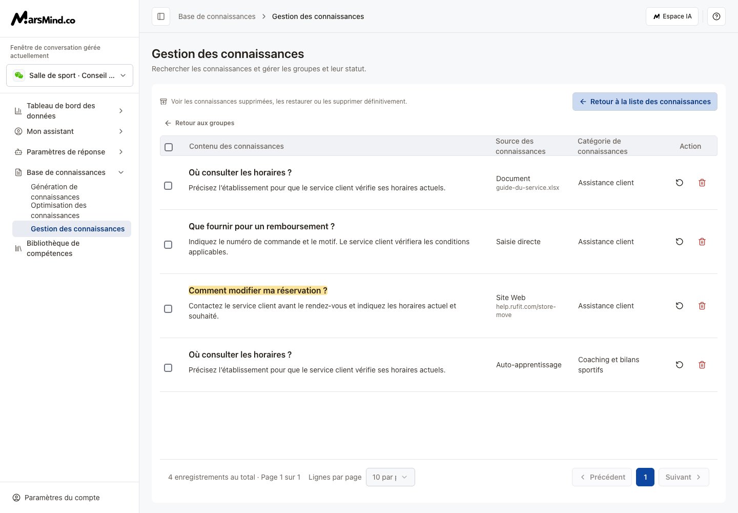The width and height of the screenshot is (738, 513).
Task: Select page 1 in pagination
Action: [645, 477]
